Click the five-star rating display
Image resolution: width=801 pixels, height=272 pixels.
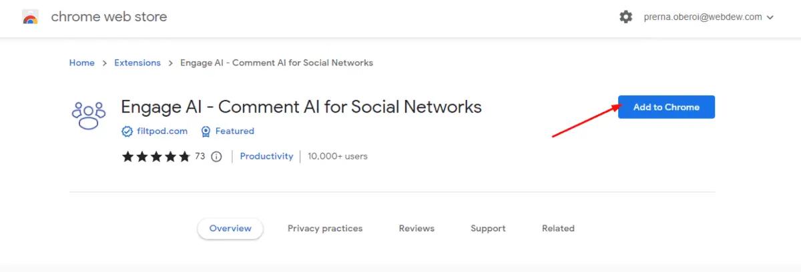pyautogui.click(x=156, y=157)
